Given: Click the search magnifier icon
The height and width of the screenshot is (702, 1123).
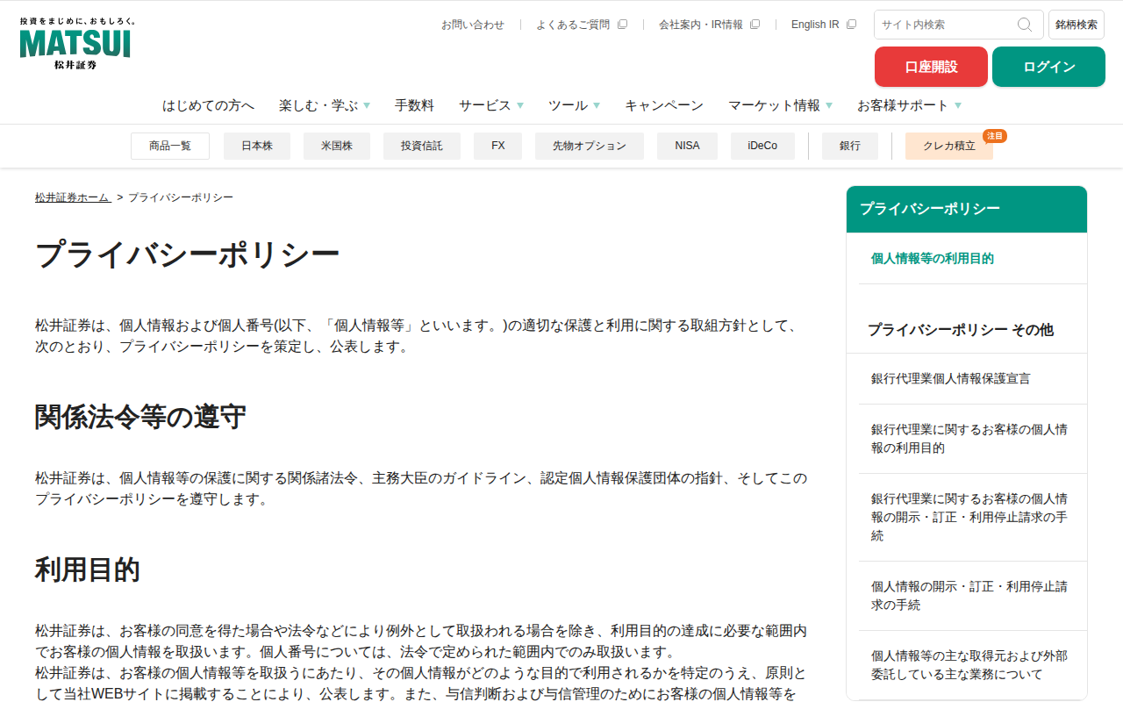Looking at the screenshot, I should click(1025, 25).
